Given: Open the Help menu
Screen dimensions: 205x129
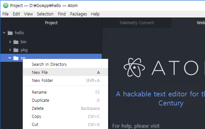Looking at the screenshot, I should coord(95,14).
